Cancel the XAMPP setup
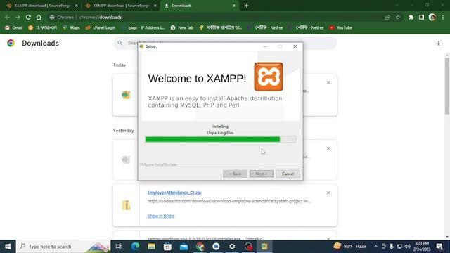Screen dimensions: 450x253 point(288,174)
